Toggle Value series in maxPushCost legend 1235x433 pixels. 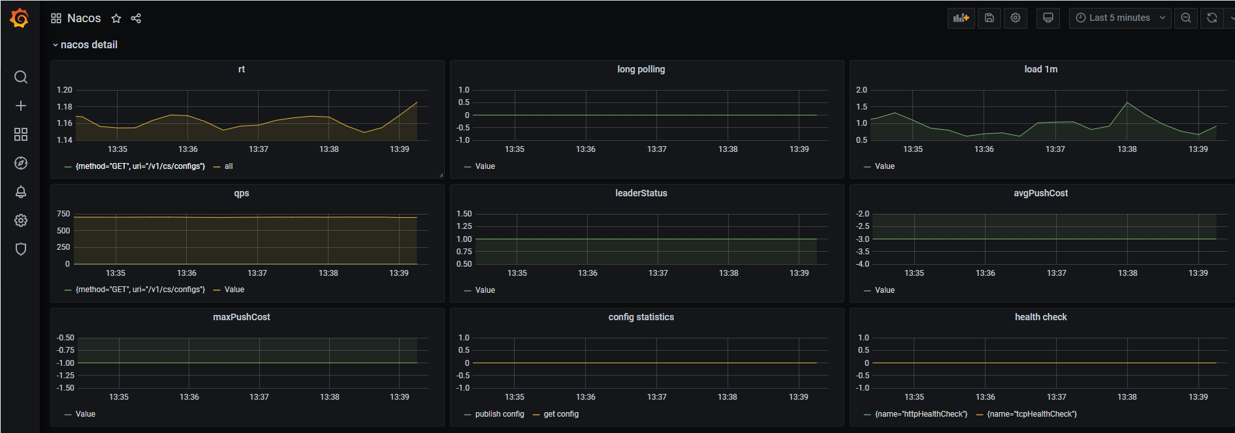[86, 414]
